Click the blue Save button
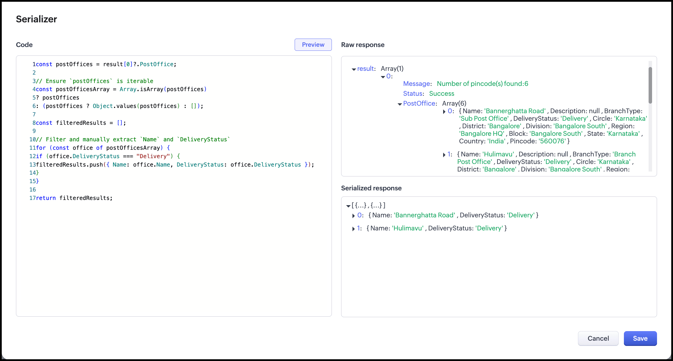The width and height of the screenshot is (673, 361). [x=640, y=338]
